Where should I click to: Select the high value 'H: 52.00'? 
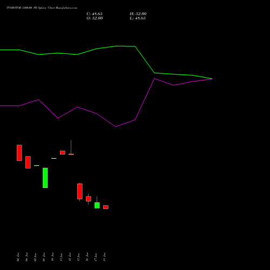click(x=138, y=14)
